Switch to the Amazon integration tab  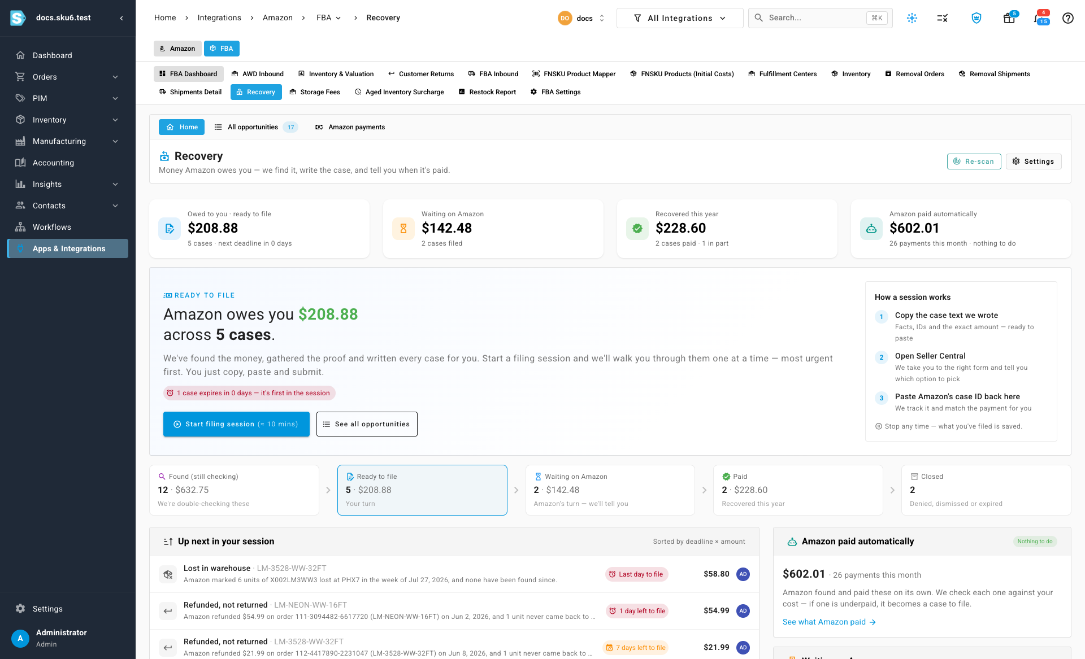pyautogui.click(x=177, y=49)
